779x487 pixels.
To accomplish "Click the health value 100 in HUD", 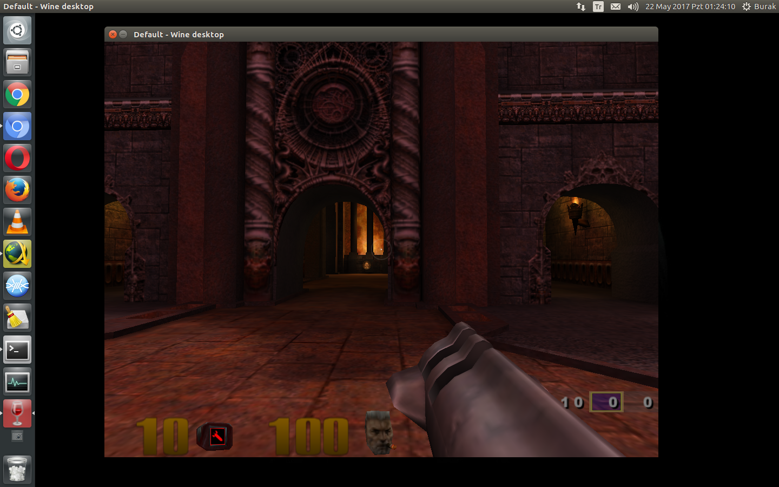I will pos(309,436).
